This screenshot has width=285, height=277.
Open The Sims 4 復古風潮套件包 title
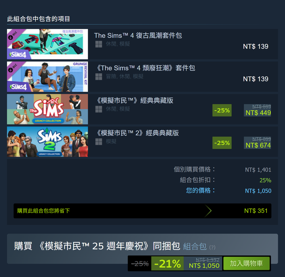pyautogui.click(x=138, y=35)
